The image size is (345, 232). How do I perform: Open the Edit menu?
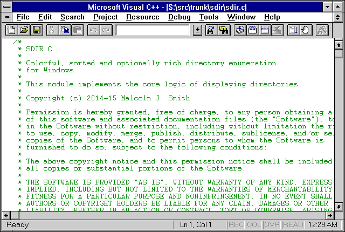point(45,17)
